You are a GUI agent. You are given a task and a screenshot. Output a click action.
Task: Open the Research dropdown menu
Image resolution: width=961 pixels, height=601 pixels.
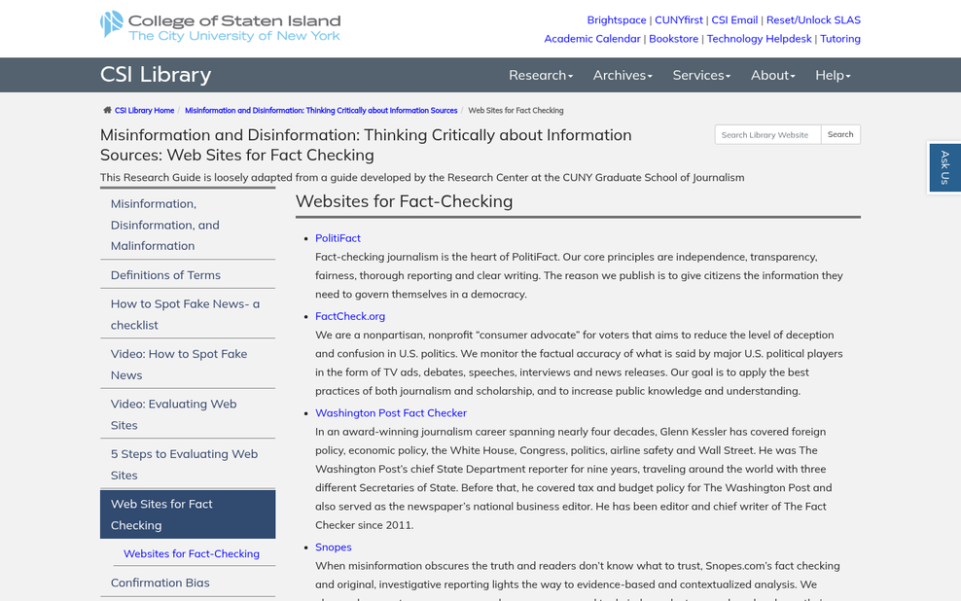541,75
